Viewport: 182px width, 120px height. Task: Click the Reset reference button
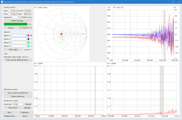pyautogui.click(x=18, y=96)
